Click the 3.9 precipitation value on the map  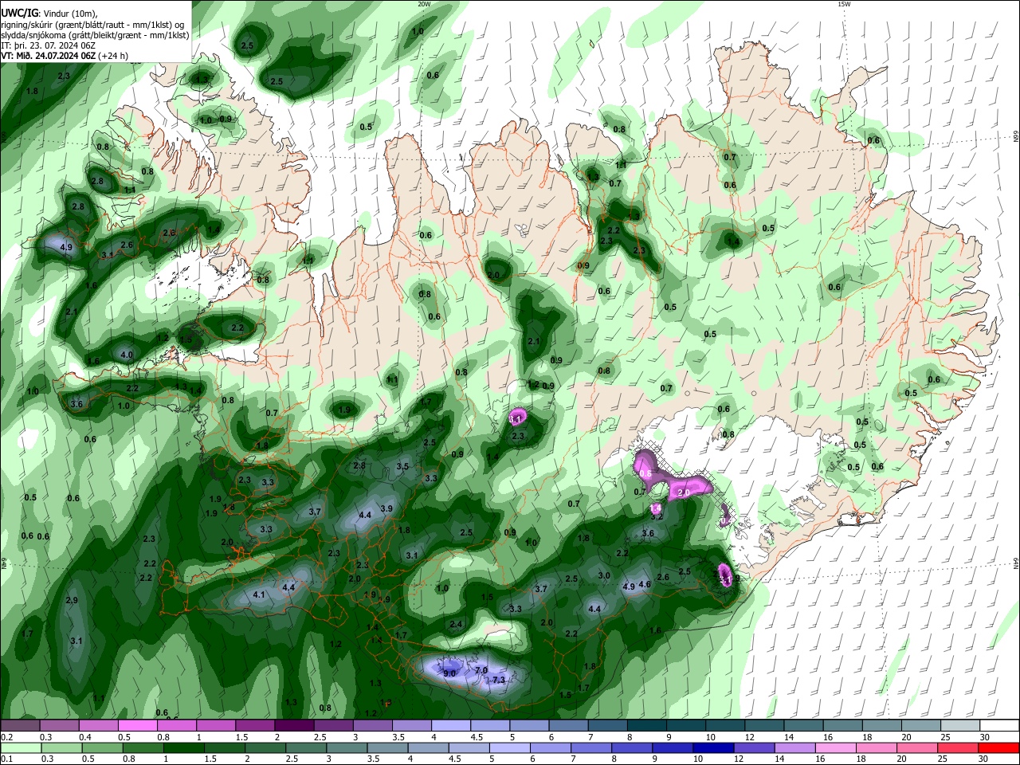[x=386, y=508]
